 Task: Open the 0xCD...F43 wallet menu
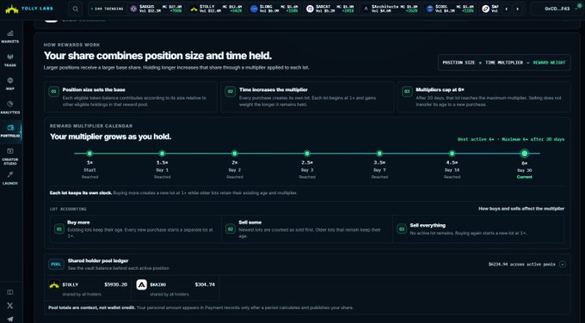pos(557,9)
